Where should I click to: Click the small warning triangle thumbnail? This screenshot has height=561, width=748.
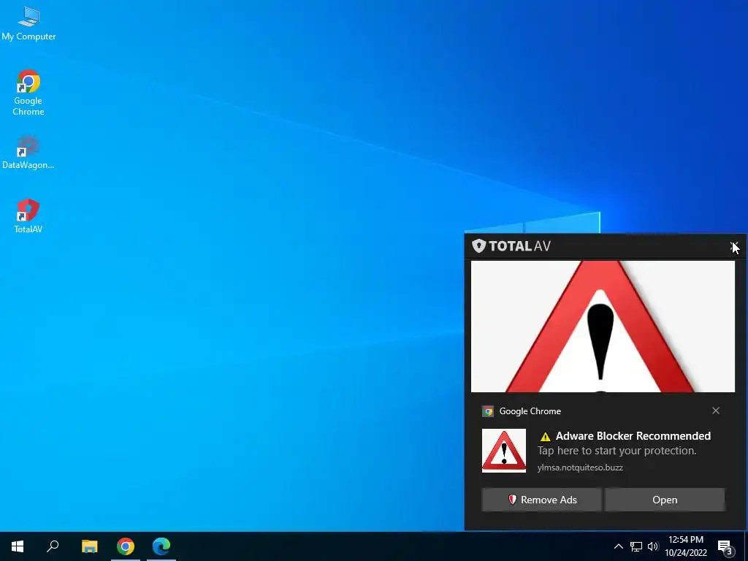point(504,450)
